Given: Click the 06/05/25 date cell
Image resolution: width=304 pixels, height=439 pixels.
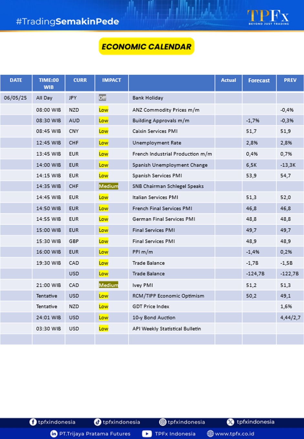Looking at the screenshot, I should pos(15,98).
